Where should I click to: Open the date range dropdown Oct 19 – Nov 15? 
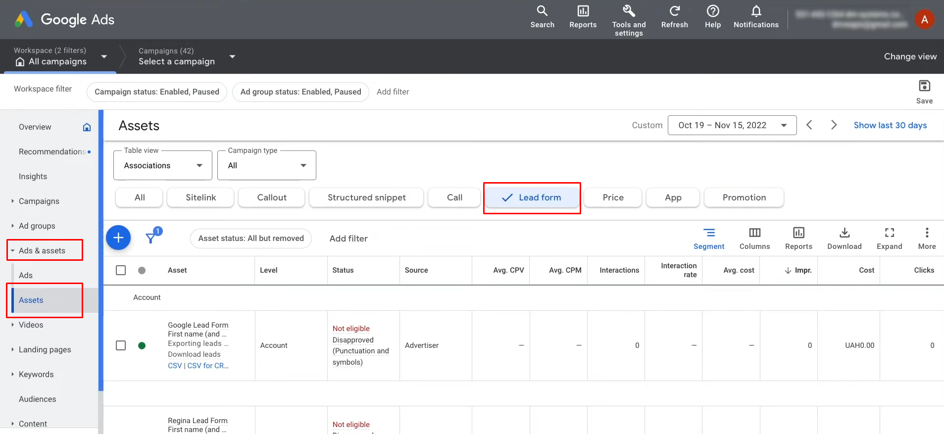pos(732,125)
